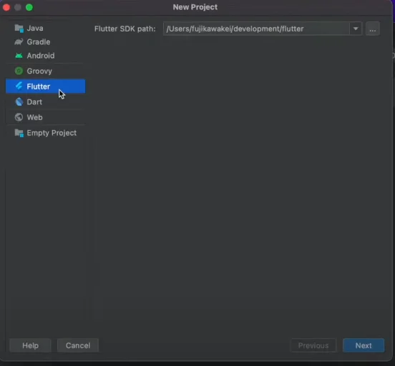Open the SDK path browse ellipsis button

tap(373, 29)
